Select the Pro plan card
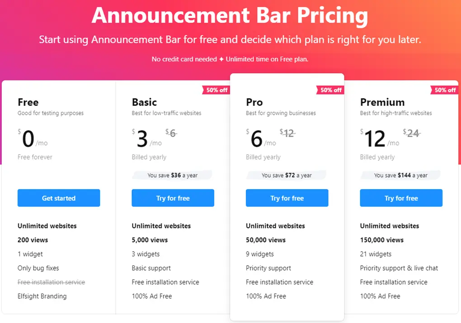461x323 pixels. 287,154
